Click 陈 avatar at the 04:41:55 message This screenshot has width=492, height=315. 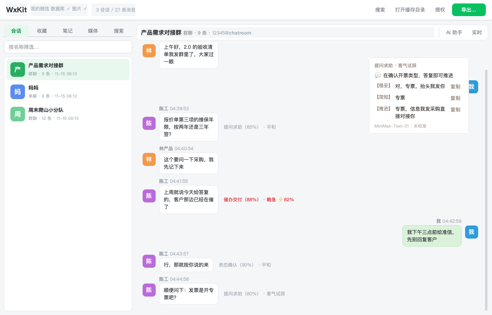point(149,196)
